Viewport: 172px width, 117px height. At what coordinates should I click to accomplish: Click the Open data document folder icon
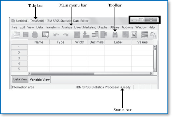click(x=17, y=35)
